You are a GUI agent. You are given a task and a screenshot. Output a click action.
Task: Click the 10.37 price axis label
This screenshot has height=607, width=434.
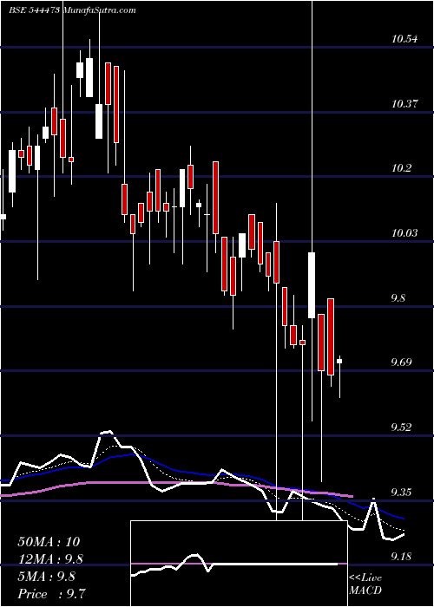(404, 104)
